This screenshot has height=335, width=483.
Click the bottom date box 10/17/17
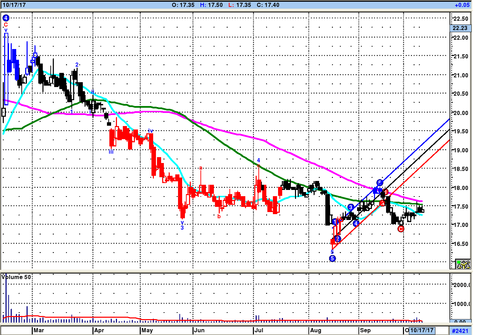[422, 330]
